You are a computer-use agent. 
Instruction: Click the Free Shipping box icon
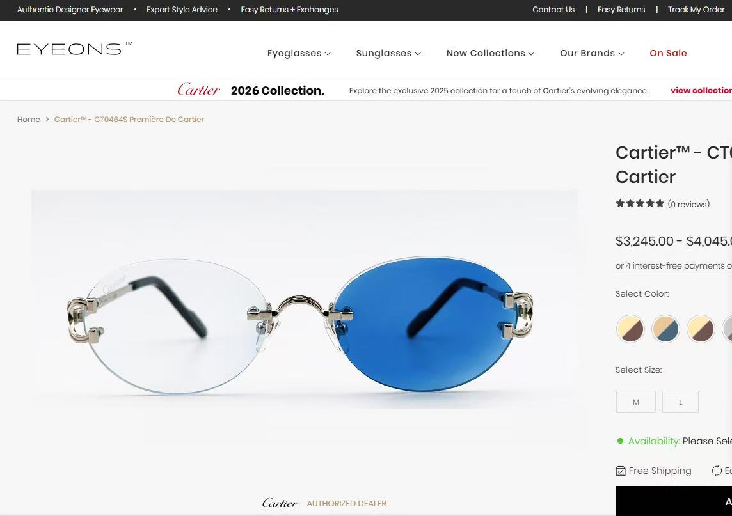click(x=621, y=471)
